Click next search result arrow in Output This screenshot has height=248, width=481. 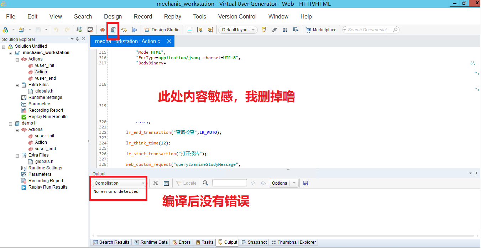pyautogui.click(x=263, y=183)
